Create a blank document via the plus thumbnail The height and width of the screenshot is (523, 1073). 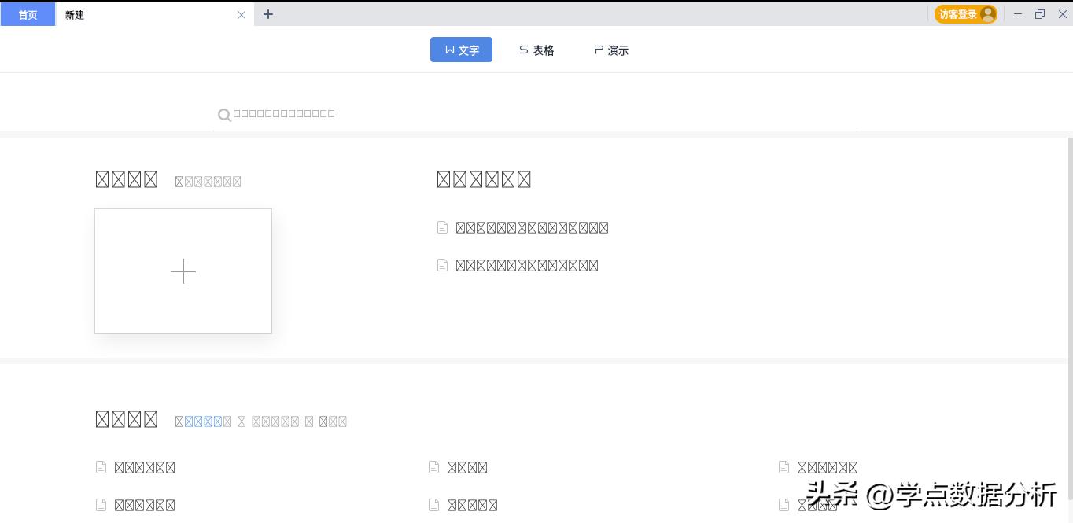click(183, 271)
